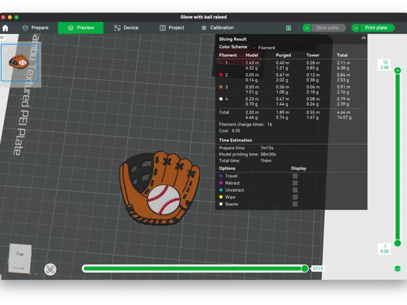Click the bottom layer label '1 0.20'

pyautogui.click(x=385, y=249)
